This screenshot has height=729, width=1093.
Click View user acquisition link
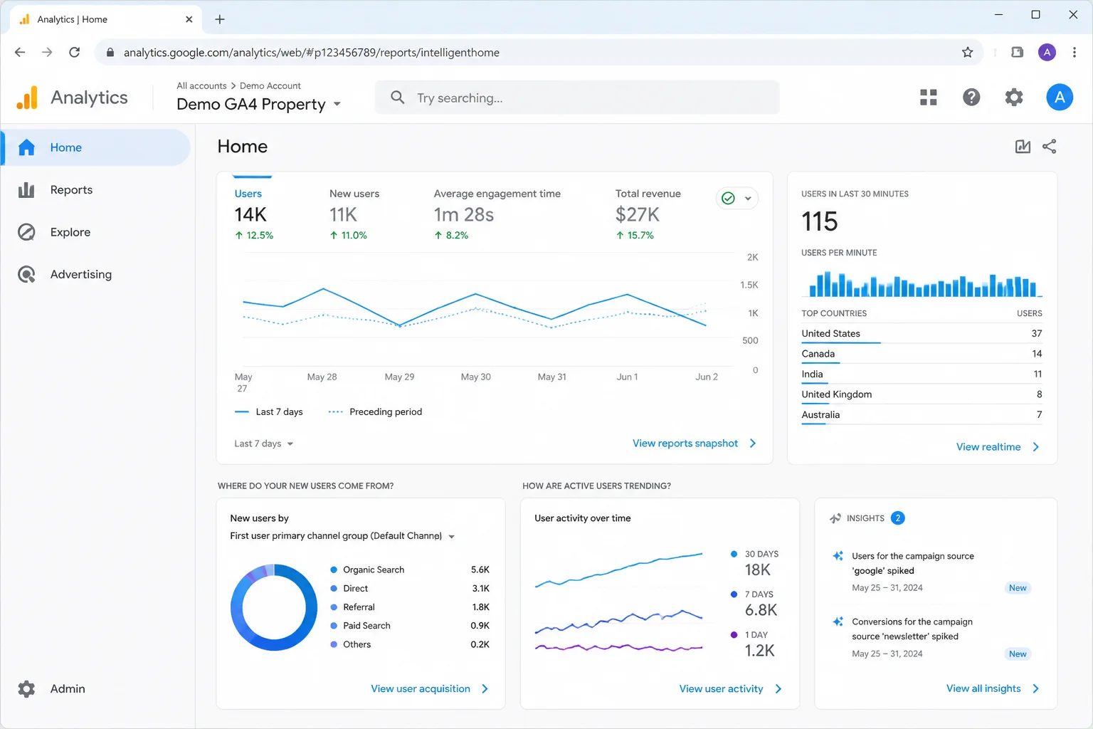point(429,688)
